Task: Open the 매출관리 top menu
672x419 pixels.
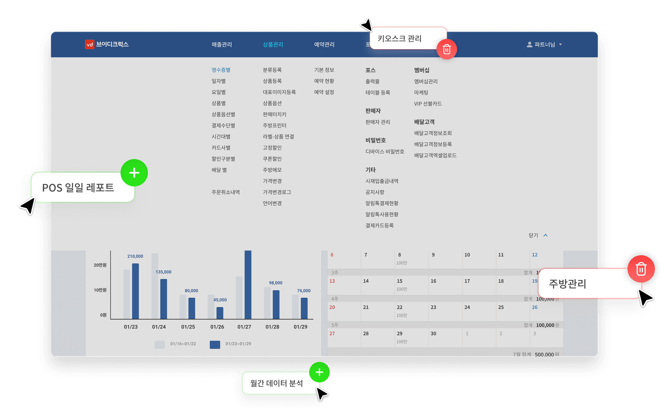Action: 221,44
